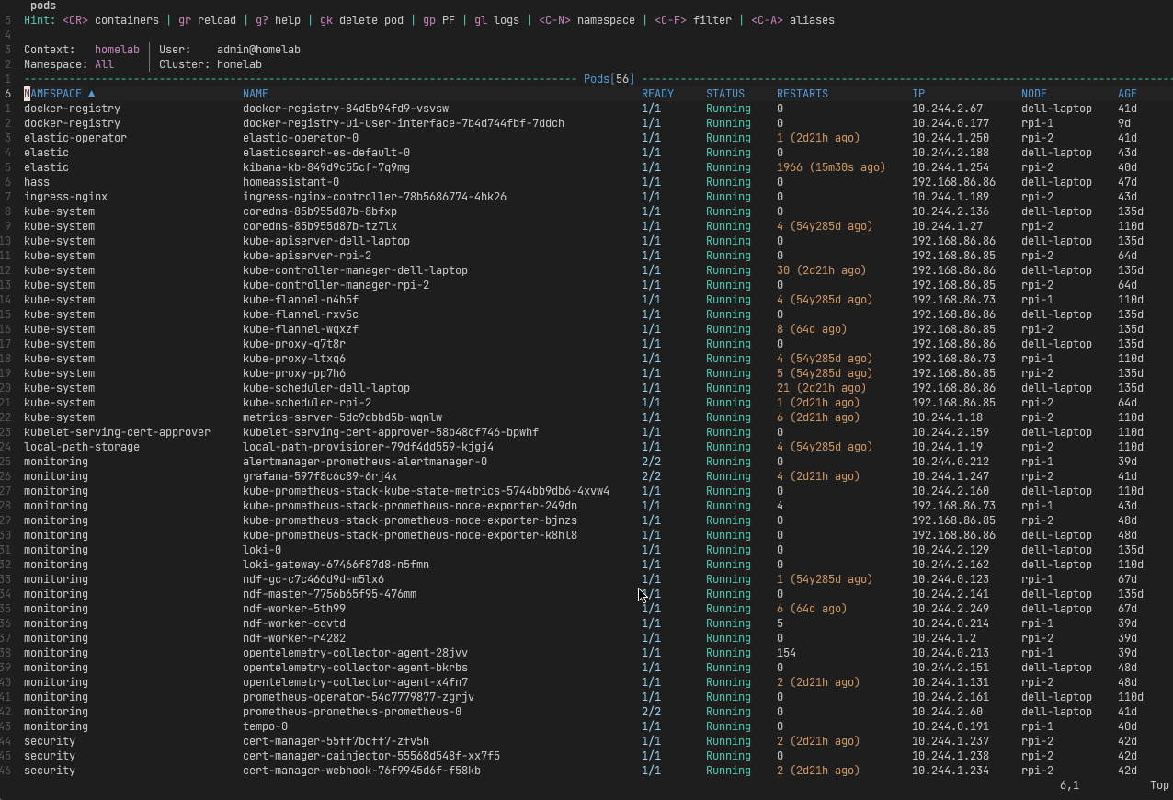Click restarts value 154
The width and height of the screenshot is (1173, 800).
click(x=786, y=653)
